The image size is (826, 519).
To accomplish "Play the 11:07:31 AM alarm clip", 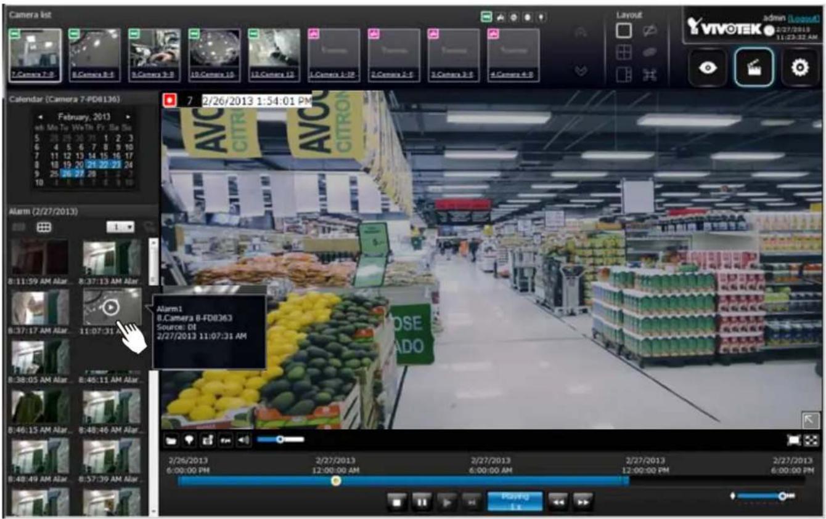I will pyautogui.click(x=111, y=307).
